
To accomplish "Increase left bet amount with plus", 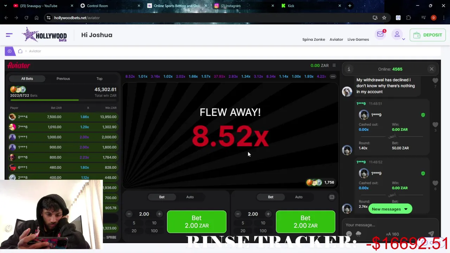I will [159, 214].
